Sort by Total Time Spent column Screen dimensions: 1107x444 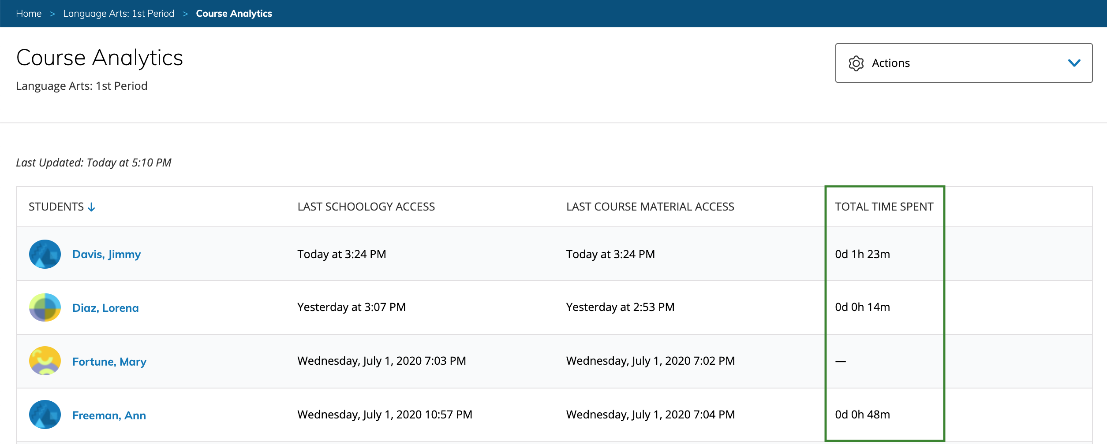[884, 207]
